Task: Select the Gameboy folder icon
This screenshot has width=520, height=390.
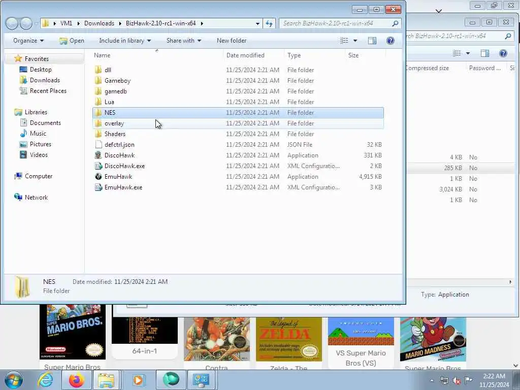Action: (98, 81)
